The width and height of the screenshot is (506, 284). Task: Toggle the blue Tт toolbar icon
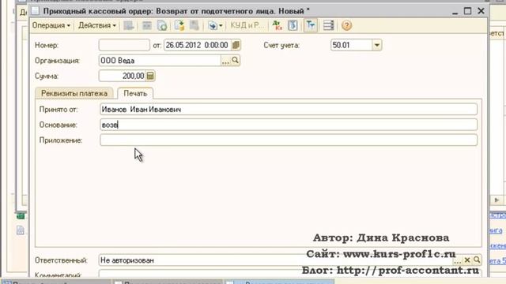(x=311, y=25)
